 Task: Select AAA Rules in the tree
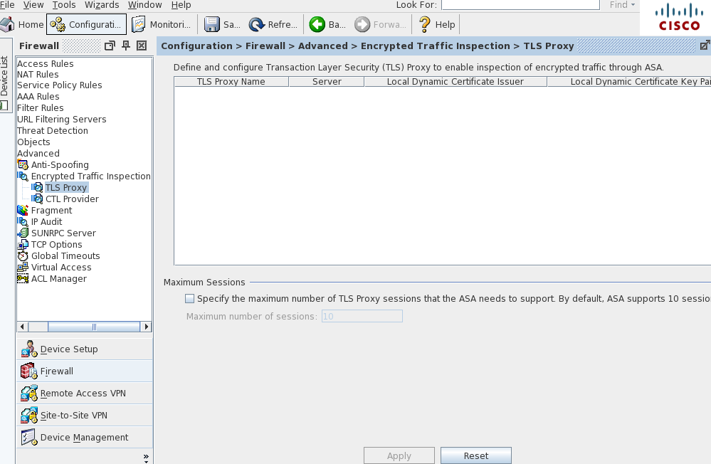pos(38,97)
